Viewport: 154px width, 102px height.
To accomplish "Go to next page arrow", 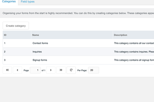I will point(51,70).
